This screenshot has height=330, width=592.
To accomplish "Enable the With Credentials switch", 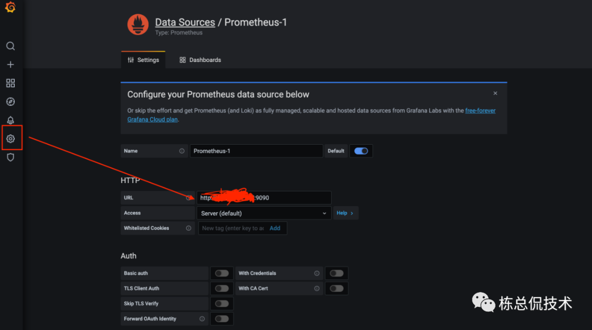I will pos(337,274).
